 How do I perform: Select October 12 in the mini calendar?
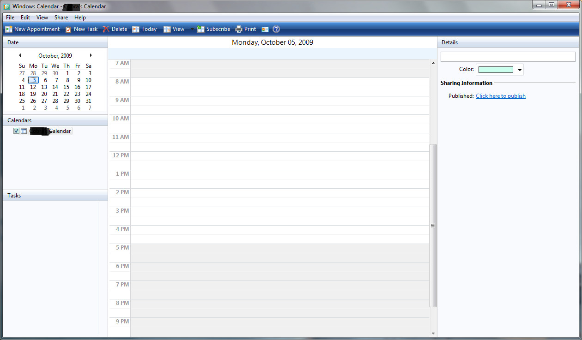pos(33,87)
